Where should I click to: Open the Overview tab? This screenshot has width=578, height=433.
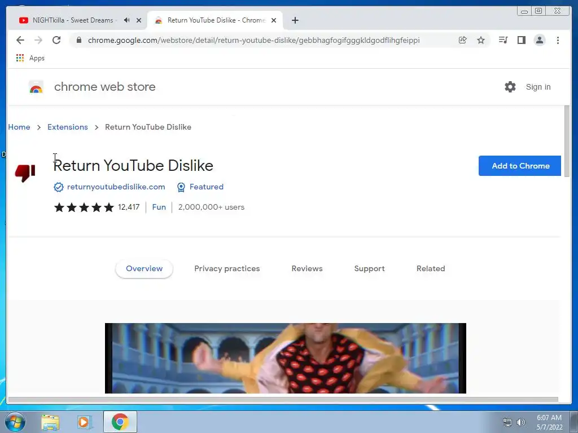(x=144, y=268)
